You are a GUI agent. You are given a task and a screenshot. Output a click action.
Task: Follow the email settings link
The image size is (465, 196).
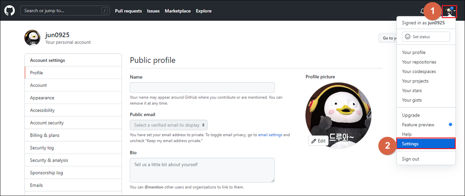[x=270, y=135]
